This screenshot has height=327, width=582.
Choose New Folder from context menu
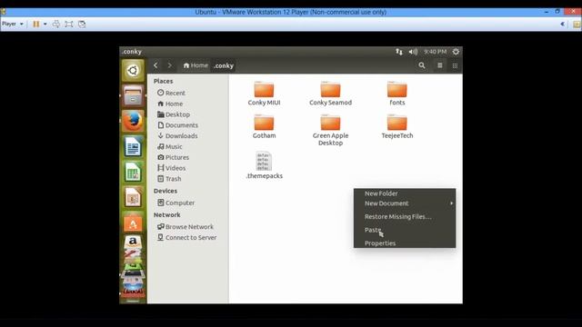pyautogui.click(x=405, y=193)
